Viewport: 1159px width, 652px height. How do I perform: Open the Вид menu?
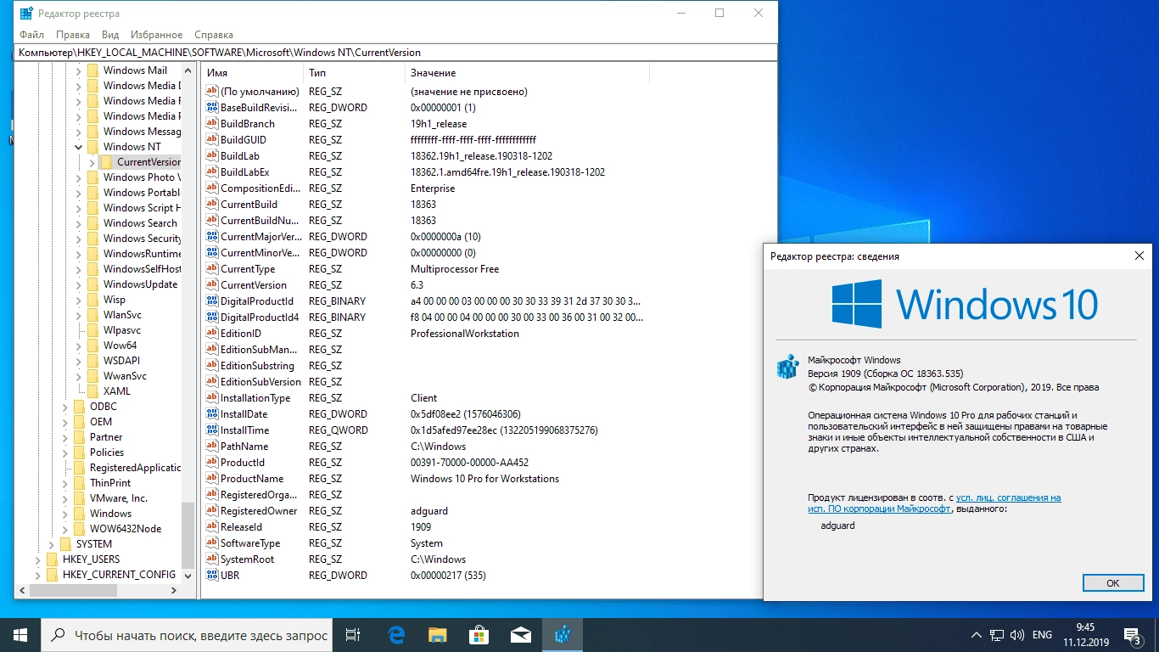[x=110, y=35]
